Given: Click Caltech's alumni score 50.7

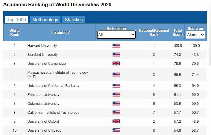Looking at the screenshot, I should (195, 113).
